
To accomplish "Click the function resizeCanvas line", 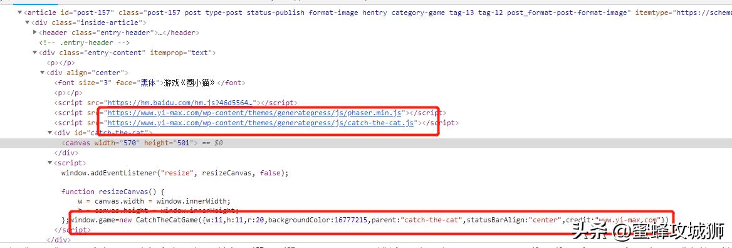I will pyautogui.click(x=113, y=192).
